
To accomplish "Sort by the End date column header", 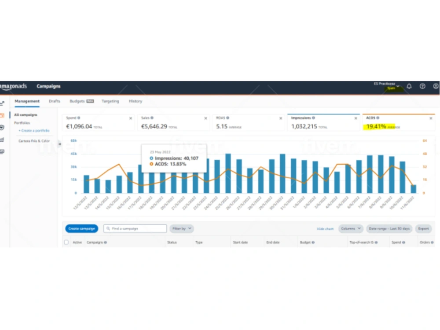I will [x=273, y=242].
